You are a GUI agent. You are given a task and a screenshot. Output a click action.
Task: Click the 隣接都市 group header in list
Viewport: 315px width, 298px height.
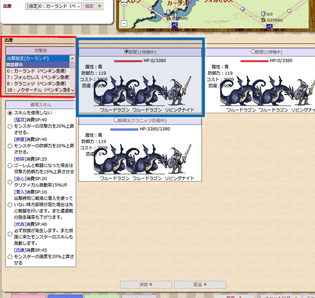tap(38, 65)
